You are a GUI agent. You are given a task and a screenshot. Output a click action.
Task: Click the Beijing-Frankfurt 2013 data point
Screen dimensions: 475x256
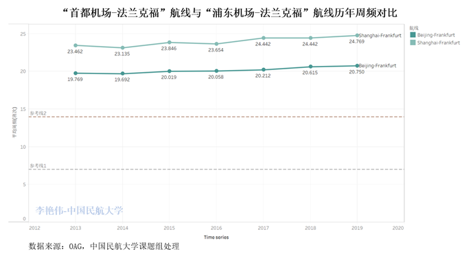click(76, 73)
